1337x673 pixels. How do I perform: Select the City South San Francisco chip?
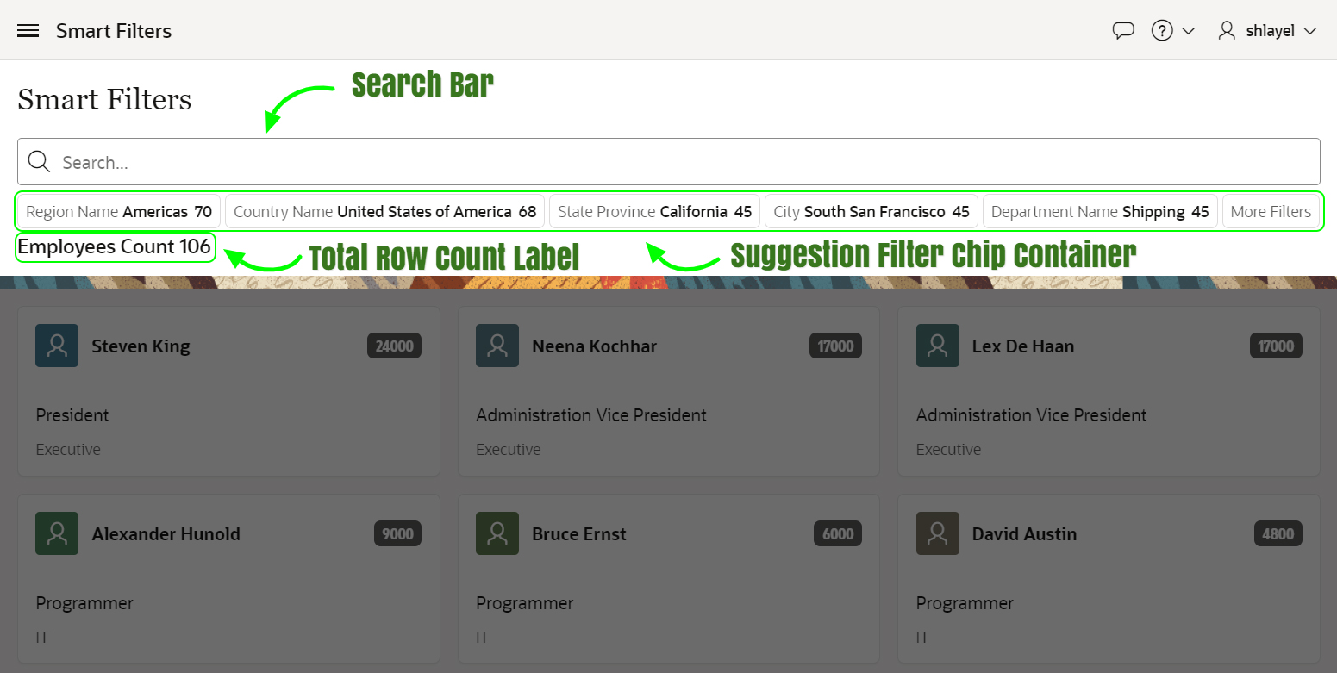(871, 211)
